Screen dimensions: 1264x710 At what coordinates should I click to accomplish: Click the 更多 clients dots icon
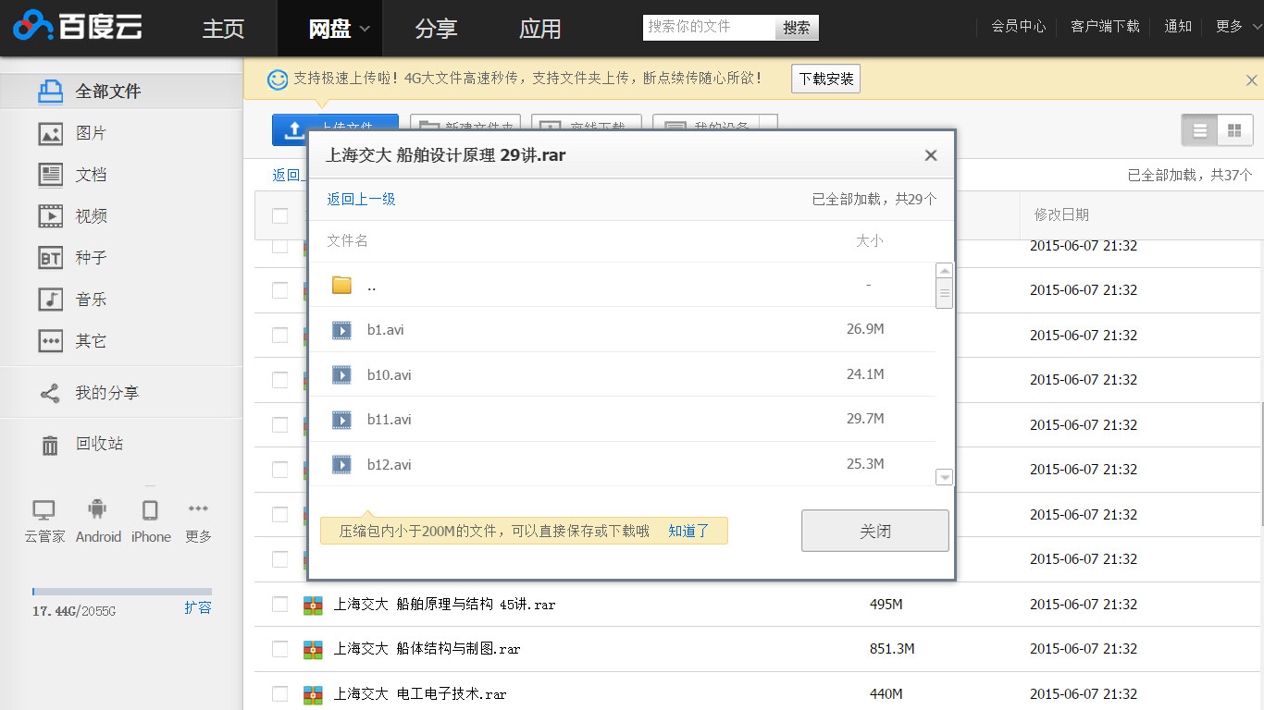[x=198, y=508]
